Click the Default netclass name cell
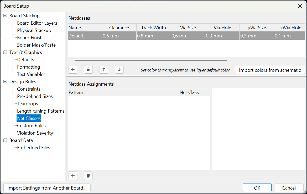307x194 pixels. point(85,36)
